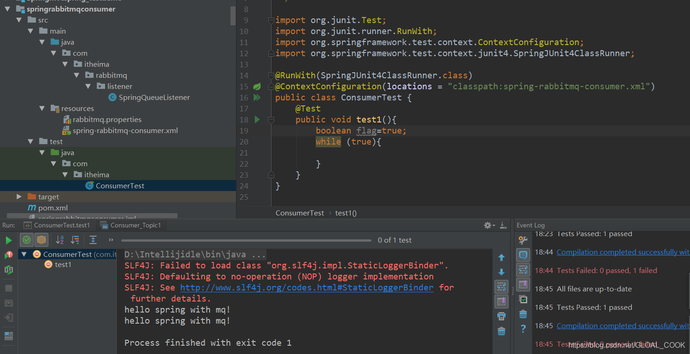690x354 pixels.
Task: Select spring-rabbitmq-consumer.xml file
Action: click(120, 131)
